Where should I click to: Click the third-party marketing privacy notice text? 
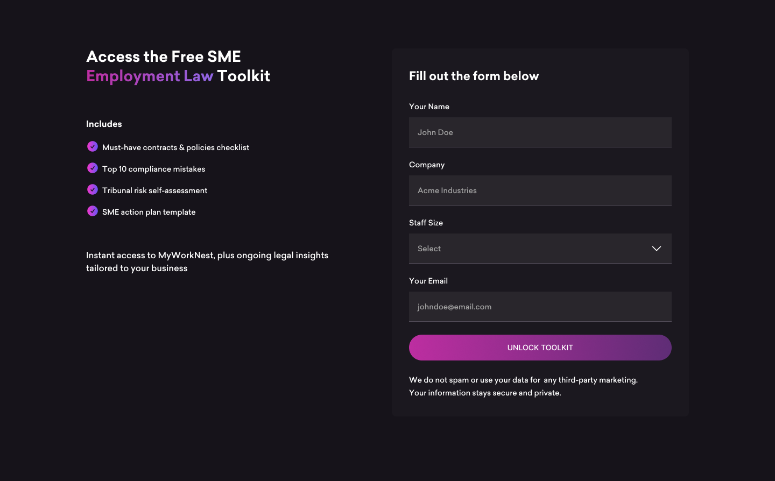pos(523,380)
